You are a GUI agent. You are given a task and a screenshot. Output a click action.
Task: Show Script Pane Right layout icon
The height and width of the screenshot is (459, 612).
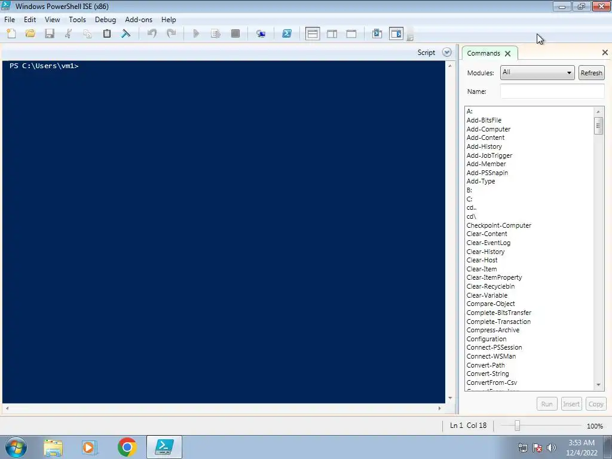tap(332, 33)
